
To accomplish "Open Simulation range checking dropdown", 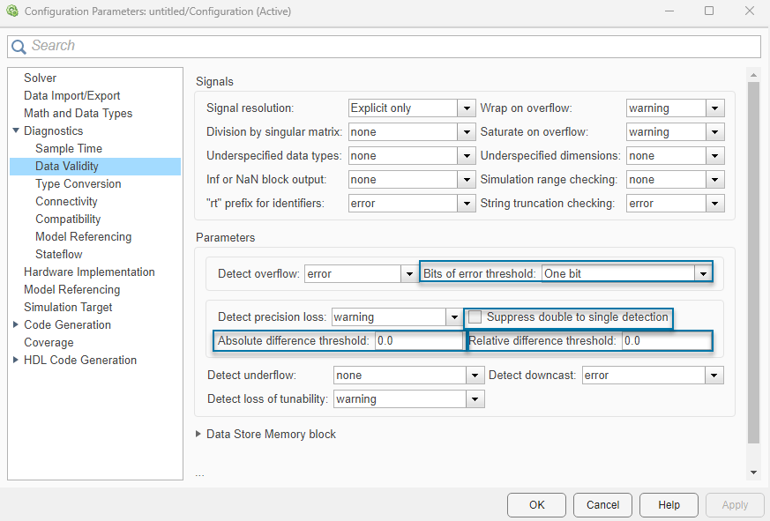I will (676, 179).
